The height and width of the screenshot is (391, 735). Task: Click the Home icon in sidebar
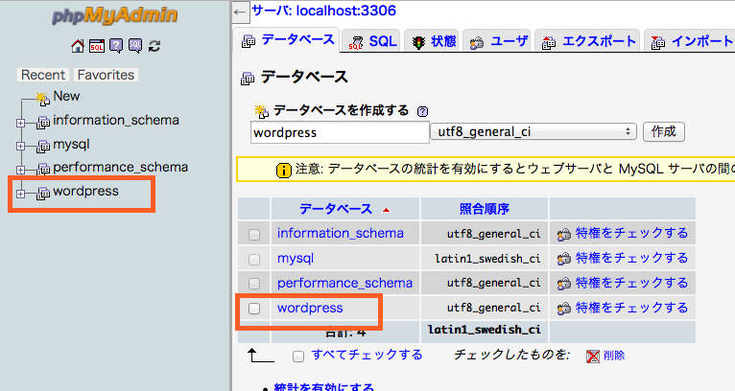click(79, 45)
